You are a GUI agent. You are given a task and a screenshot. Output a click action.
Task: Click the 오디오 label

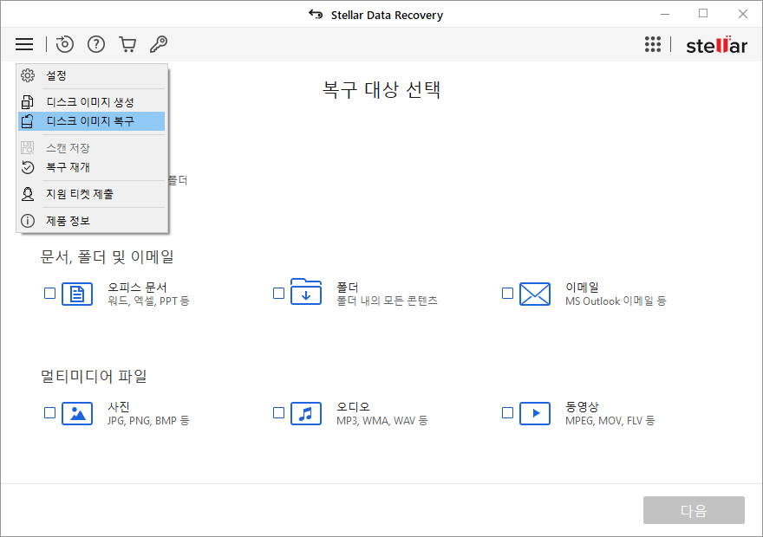353,406
